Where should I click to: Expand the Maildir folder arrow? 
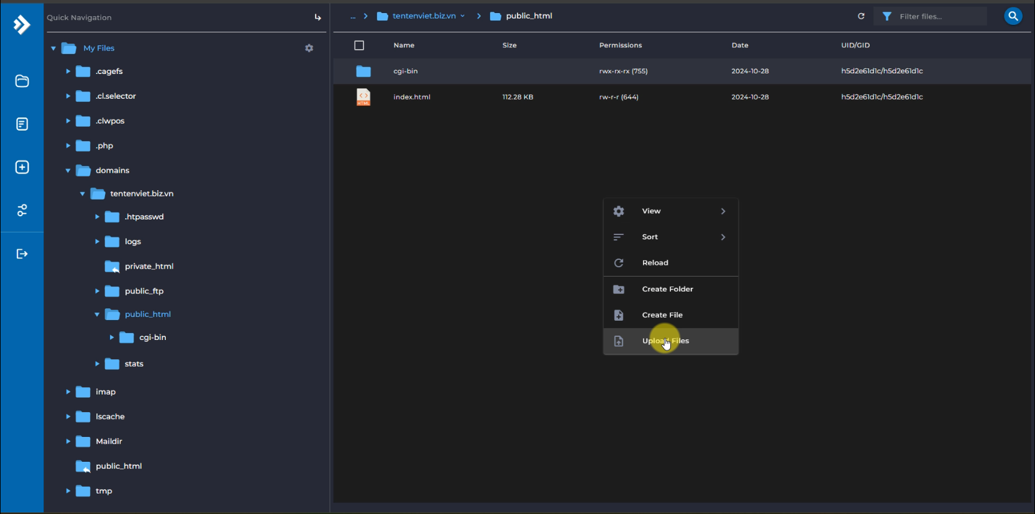click(68, 441)
